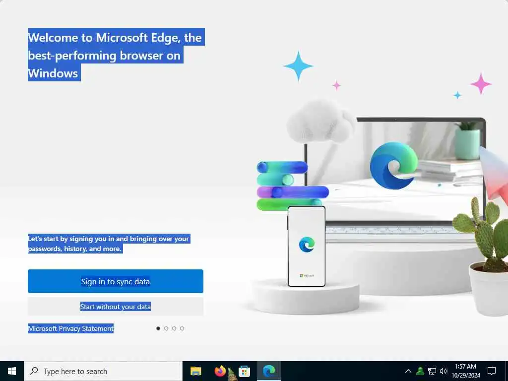Expand hidden system tray icons chevron
Screen dimensions: 508x381
pyautogui.click(x=408, y=371)
